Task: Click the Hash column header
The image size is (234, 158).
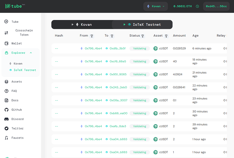Action: pos(59,36)
